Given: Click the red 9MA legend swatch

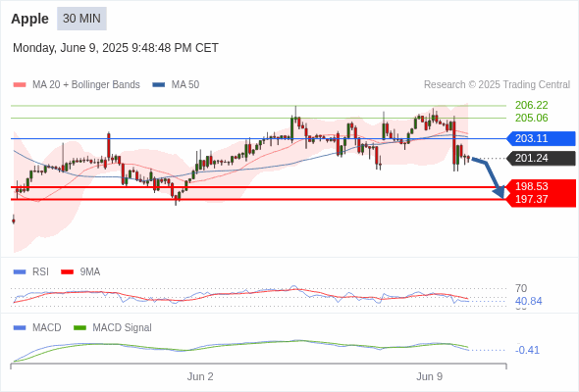Looking at the screenshot, I should 67,272.
